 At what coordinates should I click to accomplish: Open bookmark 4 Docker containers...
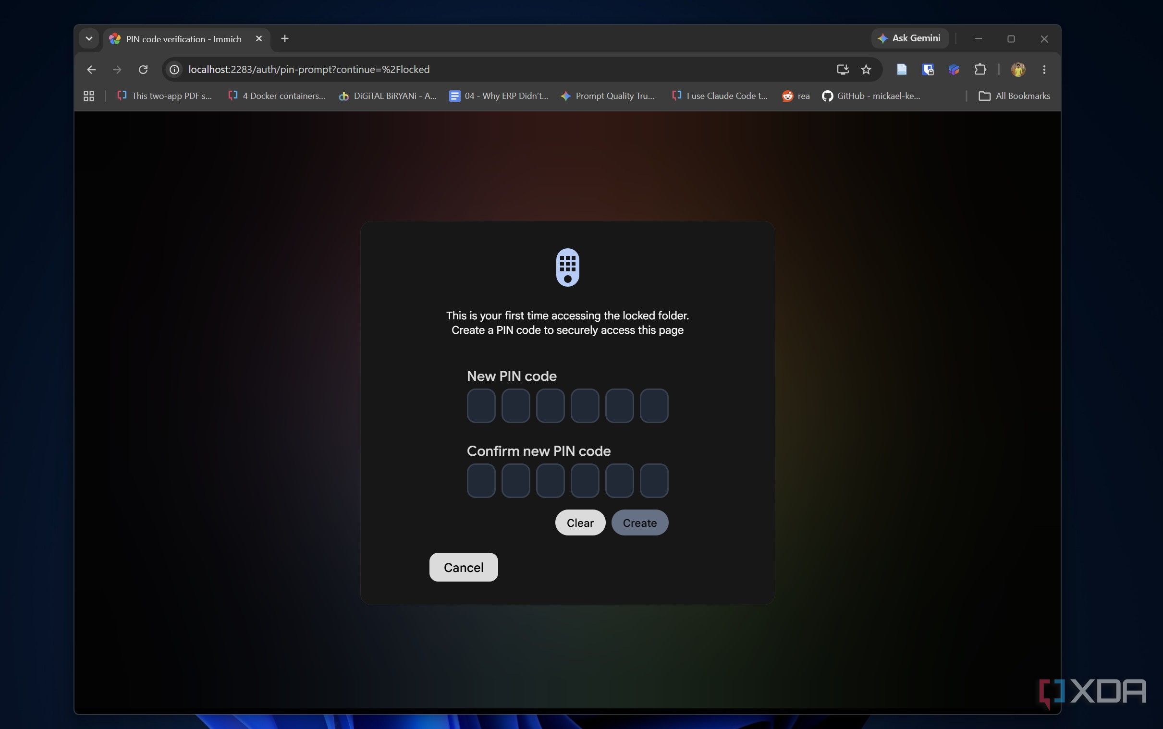pyautogui.click(x=277, y=96)
